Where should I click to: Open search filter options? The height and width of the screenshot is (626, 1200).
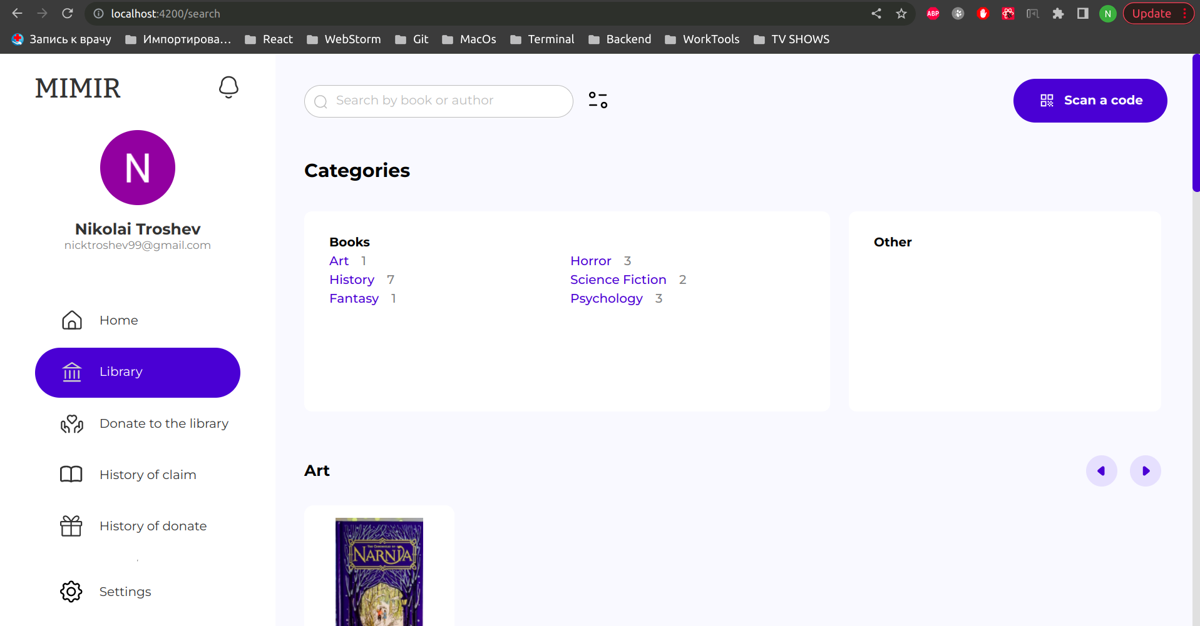tap(597, 100)
